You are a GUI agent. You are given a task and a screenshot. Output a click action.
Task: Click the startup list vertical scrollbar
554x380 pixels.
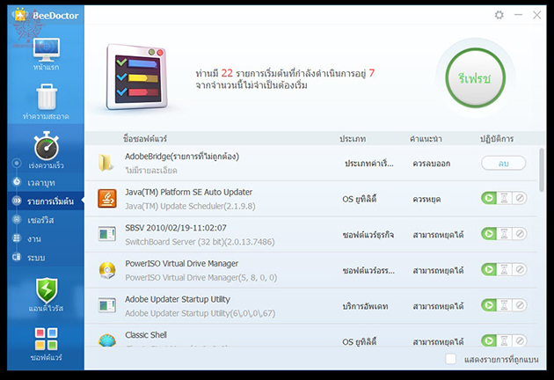point(542,171)
